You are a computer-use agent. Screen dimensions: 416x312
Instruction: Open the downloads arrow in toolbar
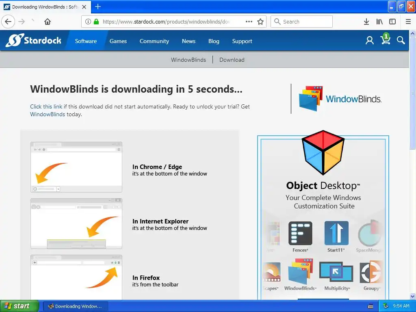pos(366,22)
